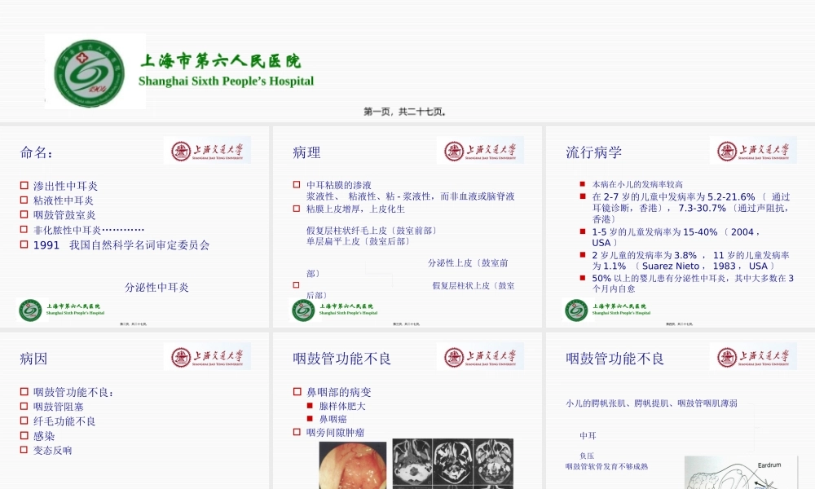Check the box next to 渗出性中耳炎

23,186
